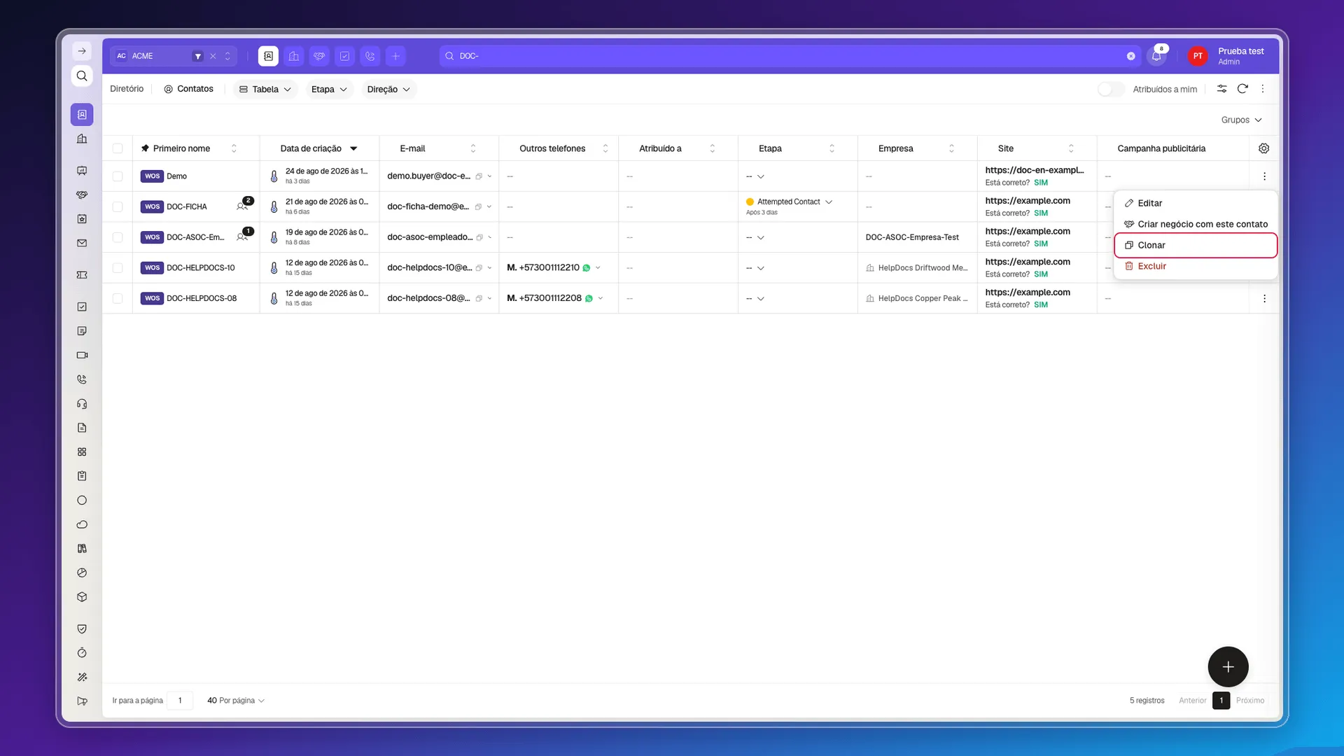Open row actions for DOC-HELPDOCS-08
The height and width of the screenshot is (756, 1344).
click(x=1264, y=298)
